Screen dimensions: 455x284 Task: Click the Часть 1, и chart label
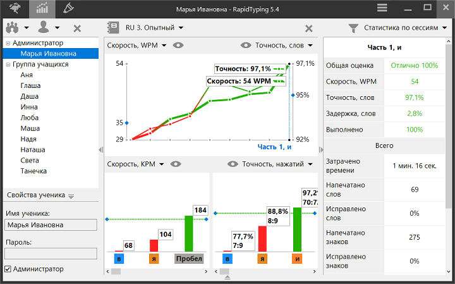(x=274, y=147)
